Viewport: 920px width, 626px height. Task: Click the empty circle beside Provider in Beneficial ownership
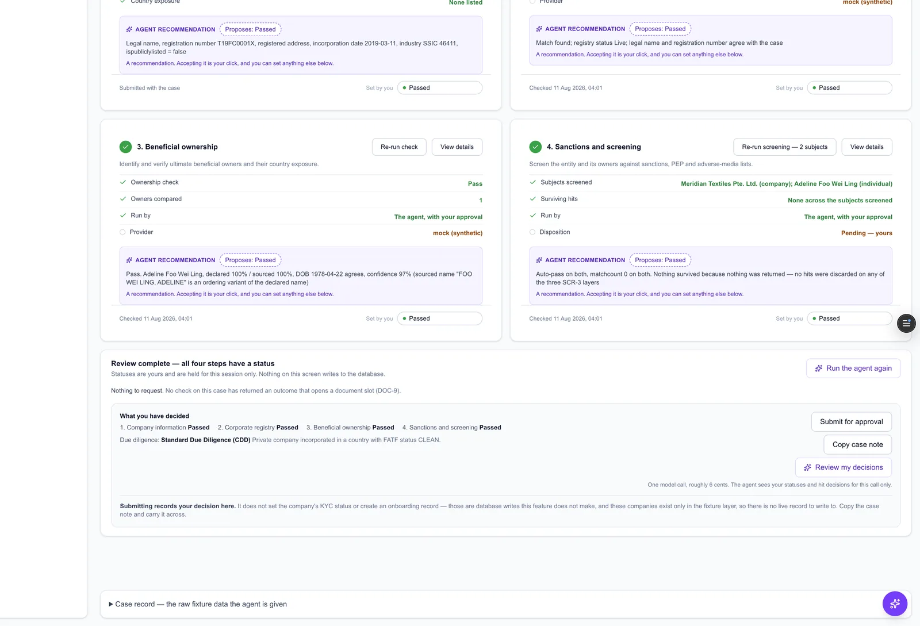(x=122, y=232)
